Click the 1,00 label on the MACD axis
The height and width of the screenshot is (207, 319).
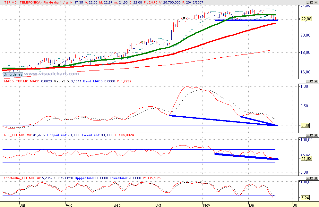[304, 87]
